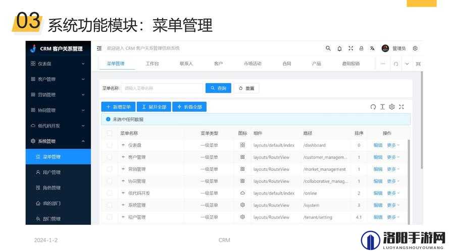Screen dimensions: 449x252
Task: Click grid icon in 客户管理 table row
Action: [x=242, y=157]
